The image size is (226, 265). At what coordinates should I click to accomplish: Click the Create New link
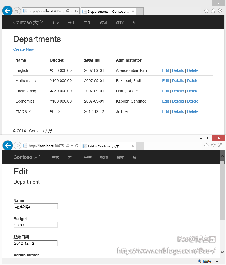point(23,49)
